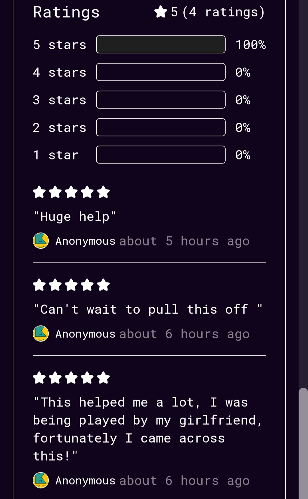
Task: Click the "about 5 hours ago" timestamp
Action: click(x=185, y=241)
